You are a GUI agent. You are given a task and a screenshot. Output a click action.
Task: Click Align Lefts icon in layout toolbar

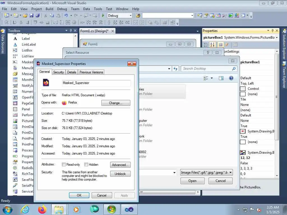[x=15, y=22]
